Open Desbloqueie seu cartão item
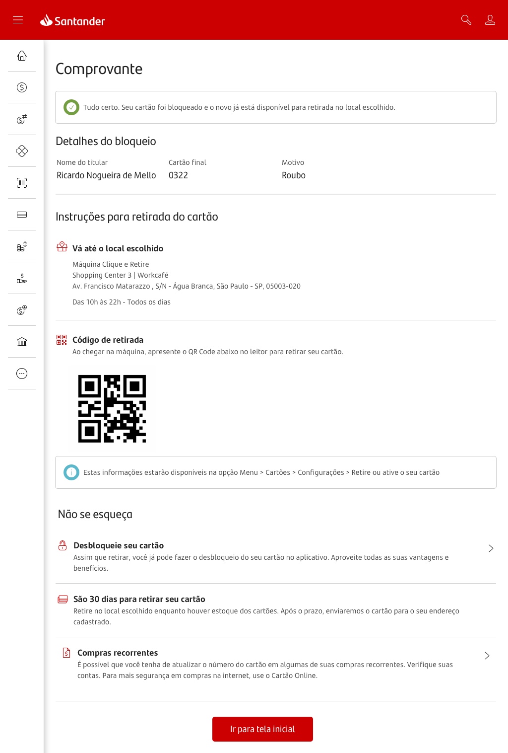The image size is (508, 753). coord(276,556)
